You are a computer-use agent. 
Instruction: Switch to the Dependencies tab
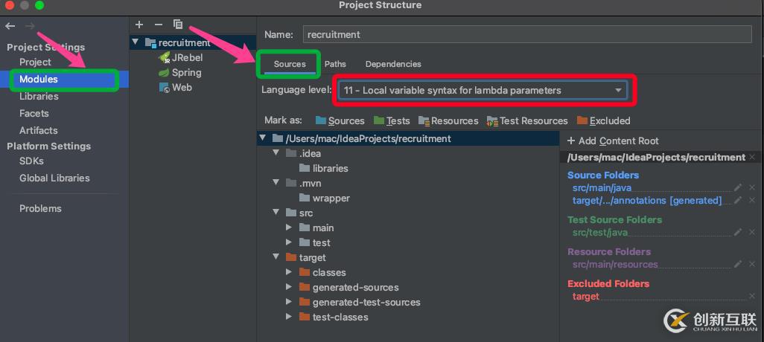pos(393,64)
